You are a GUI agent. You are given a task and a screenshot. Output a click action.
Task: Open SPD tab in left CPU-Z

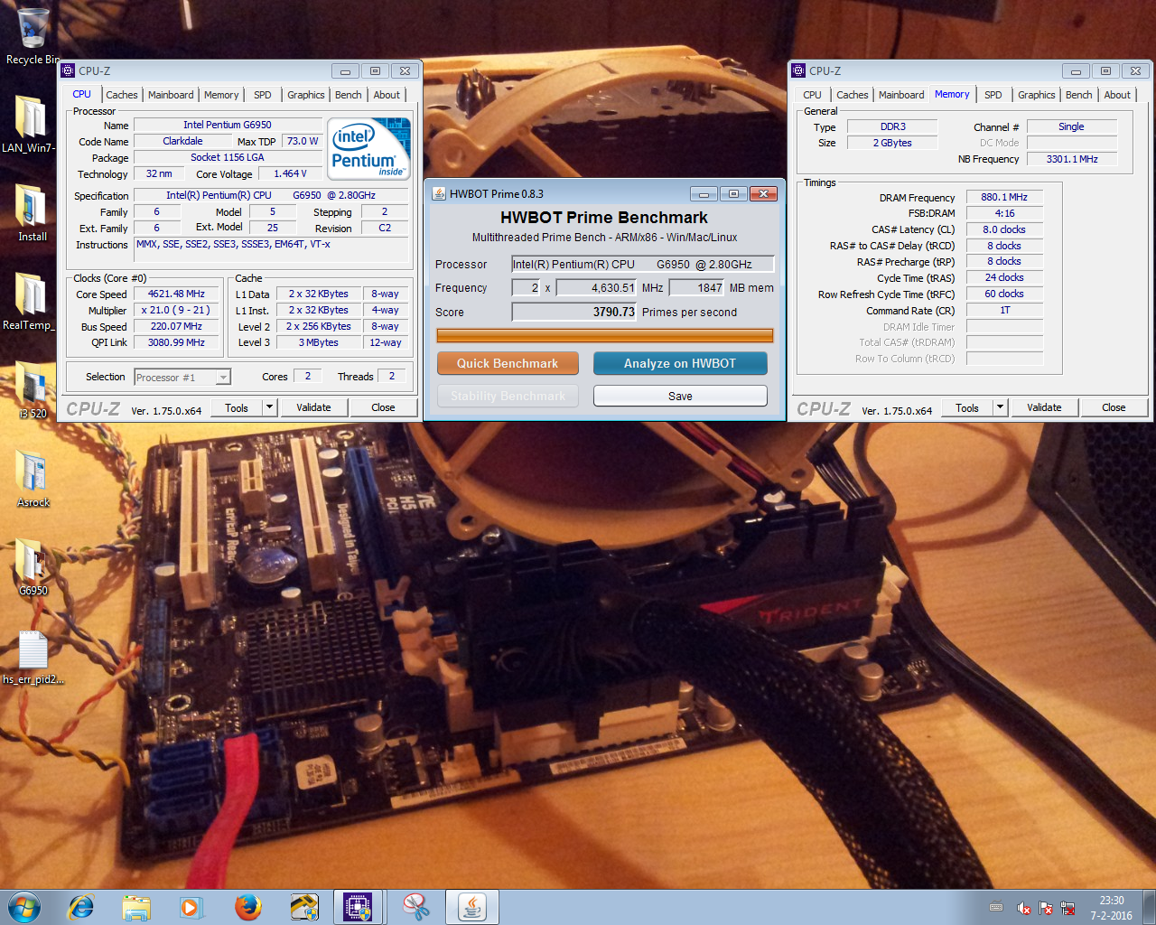(263, 95)
